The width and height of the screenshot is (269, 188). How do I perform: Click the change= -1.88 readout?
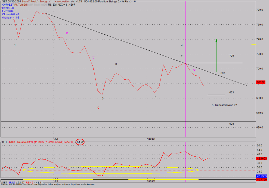coord(11,18)
